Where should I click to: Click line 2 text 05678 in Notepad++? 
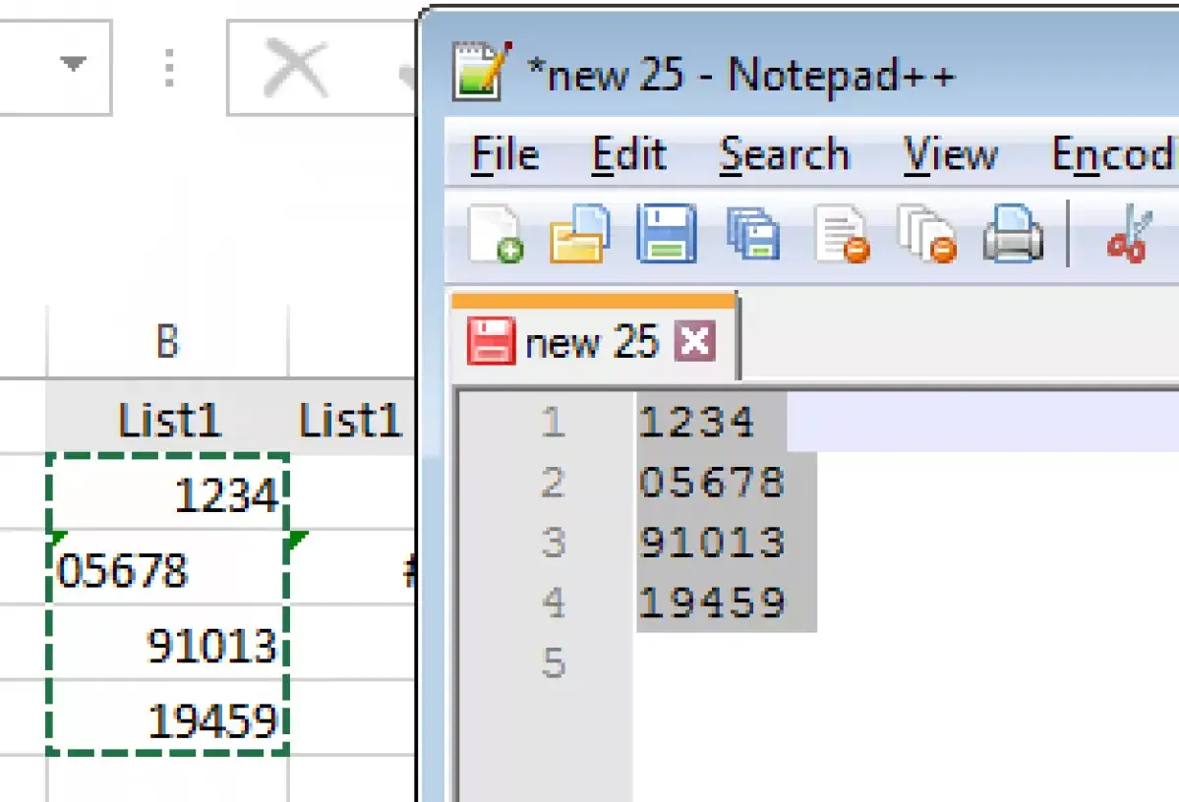712,482
